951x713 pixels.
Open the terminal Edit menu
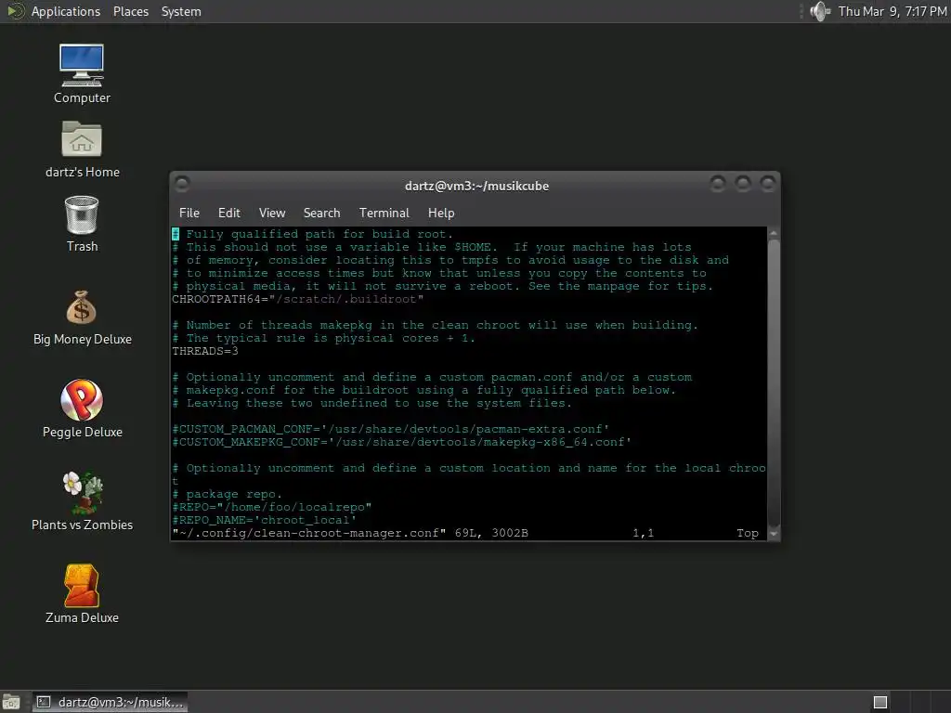click(x=228, y=213)
